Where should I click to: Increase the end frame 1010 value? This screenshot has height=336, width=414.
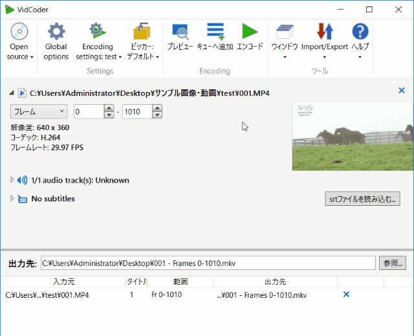click(157, 108)
